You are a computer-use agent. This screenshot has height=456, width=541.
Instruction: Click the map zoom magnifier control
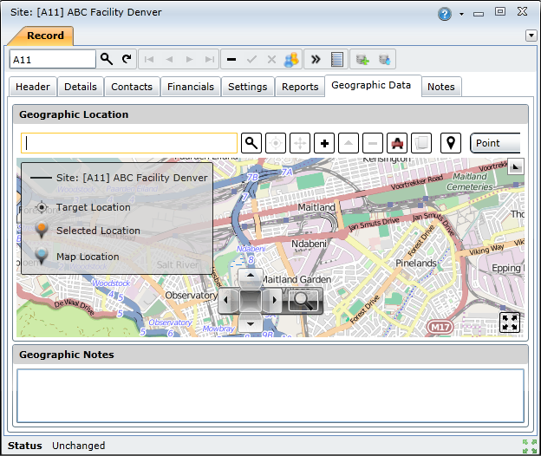click(x=303, y=300)
